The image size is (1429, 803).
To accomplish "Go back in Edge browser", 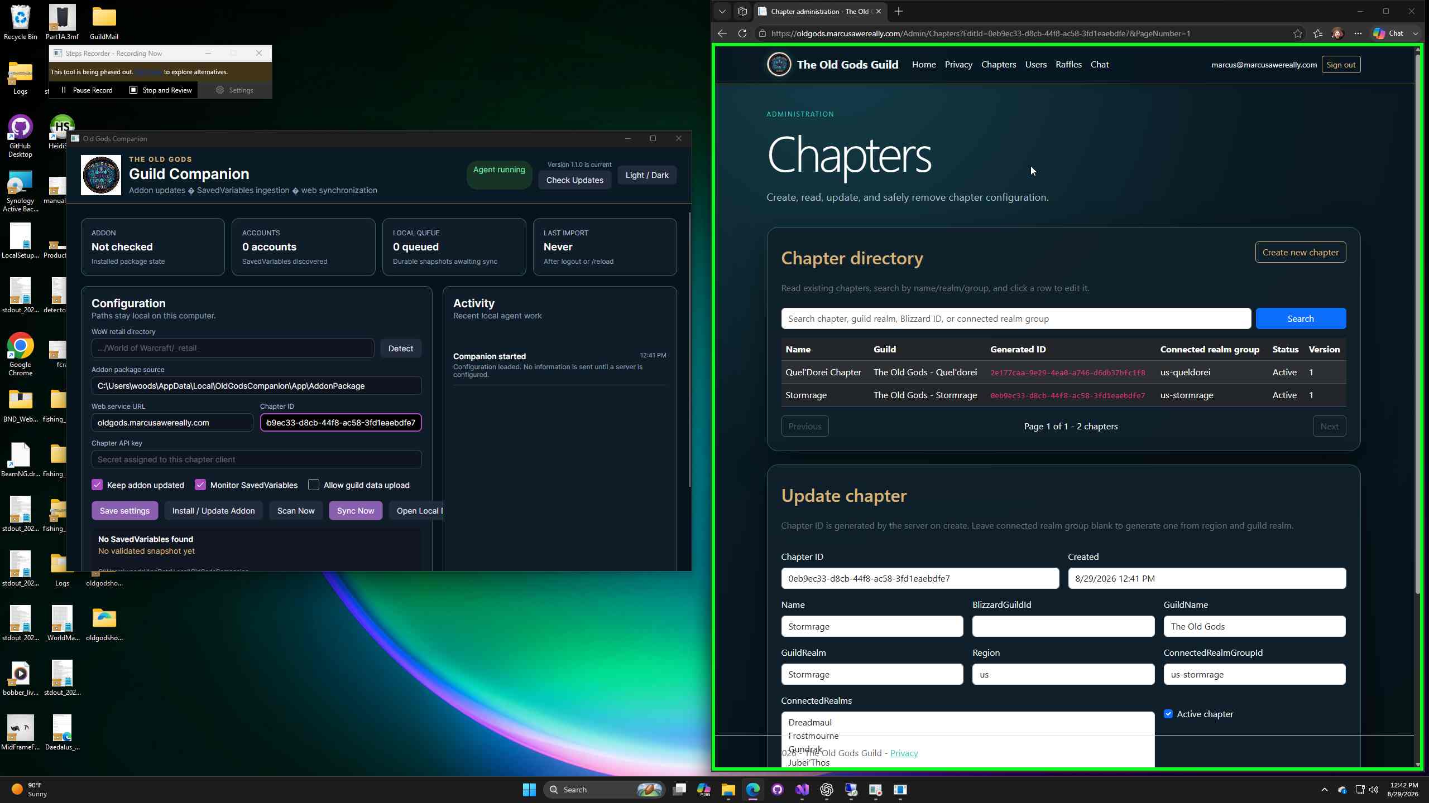I will [722, 33].
